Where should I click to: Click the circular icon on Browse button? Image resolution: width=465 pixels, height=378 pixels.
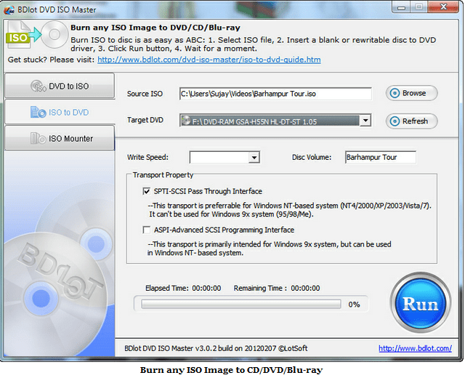point(395,93)
